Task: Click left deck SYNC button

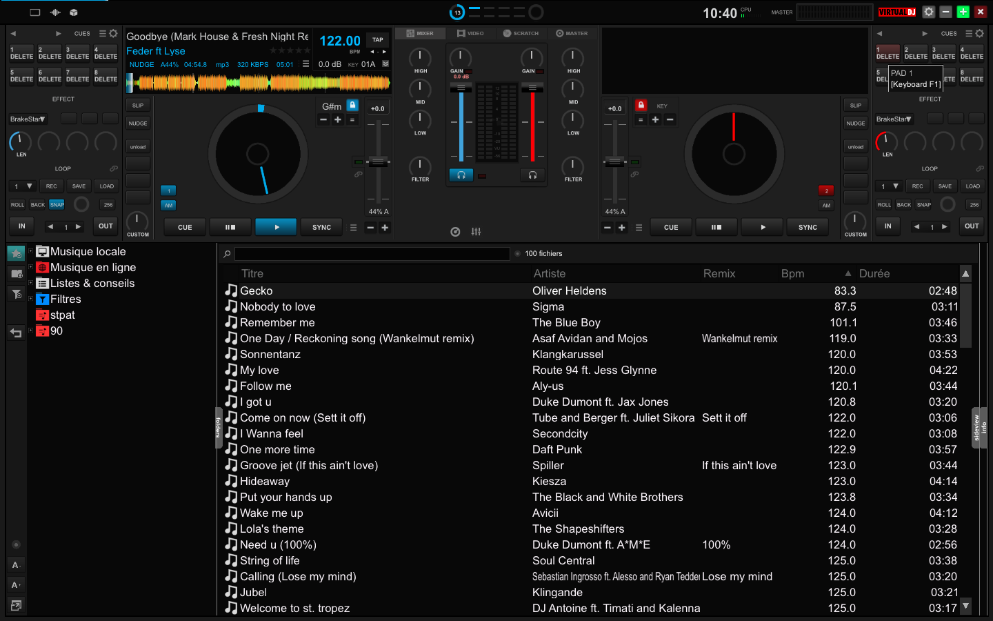Action: (x=321, y=227)
